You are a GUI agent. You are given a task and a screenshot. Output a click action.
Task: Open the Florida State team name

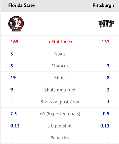tap(21, 5)
